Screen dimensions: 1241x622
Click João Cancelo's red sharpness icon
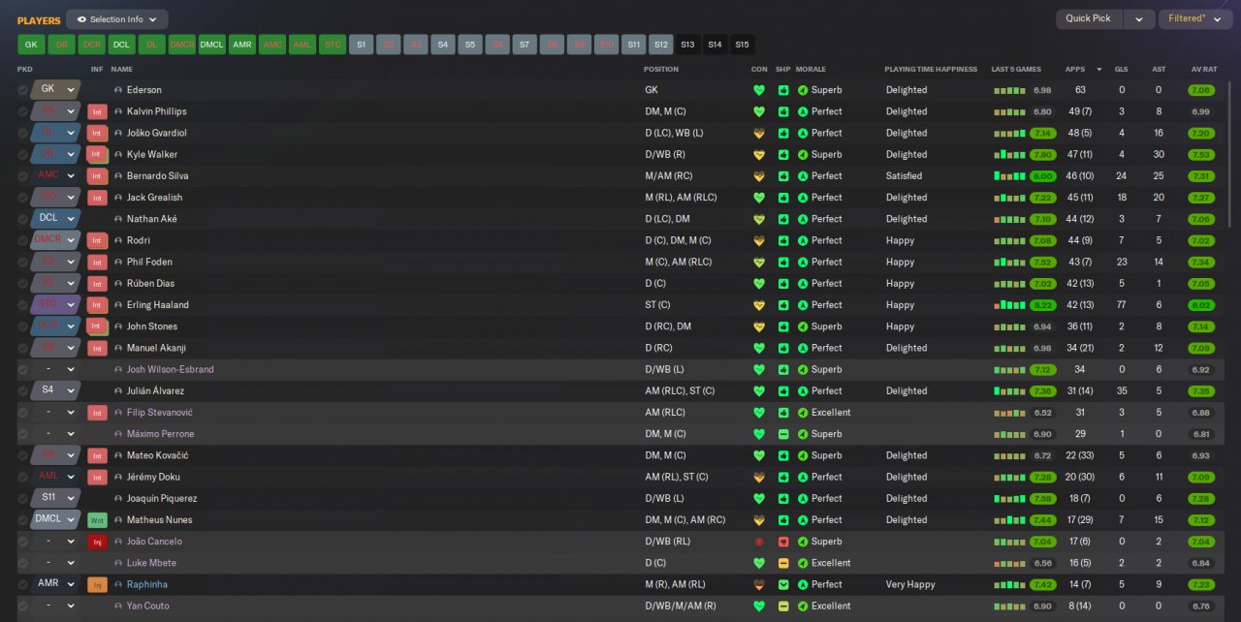click(x=783, y=542)
